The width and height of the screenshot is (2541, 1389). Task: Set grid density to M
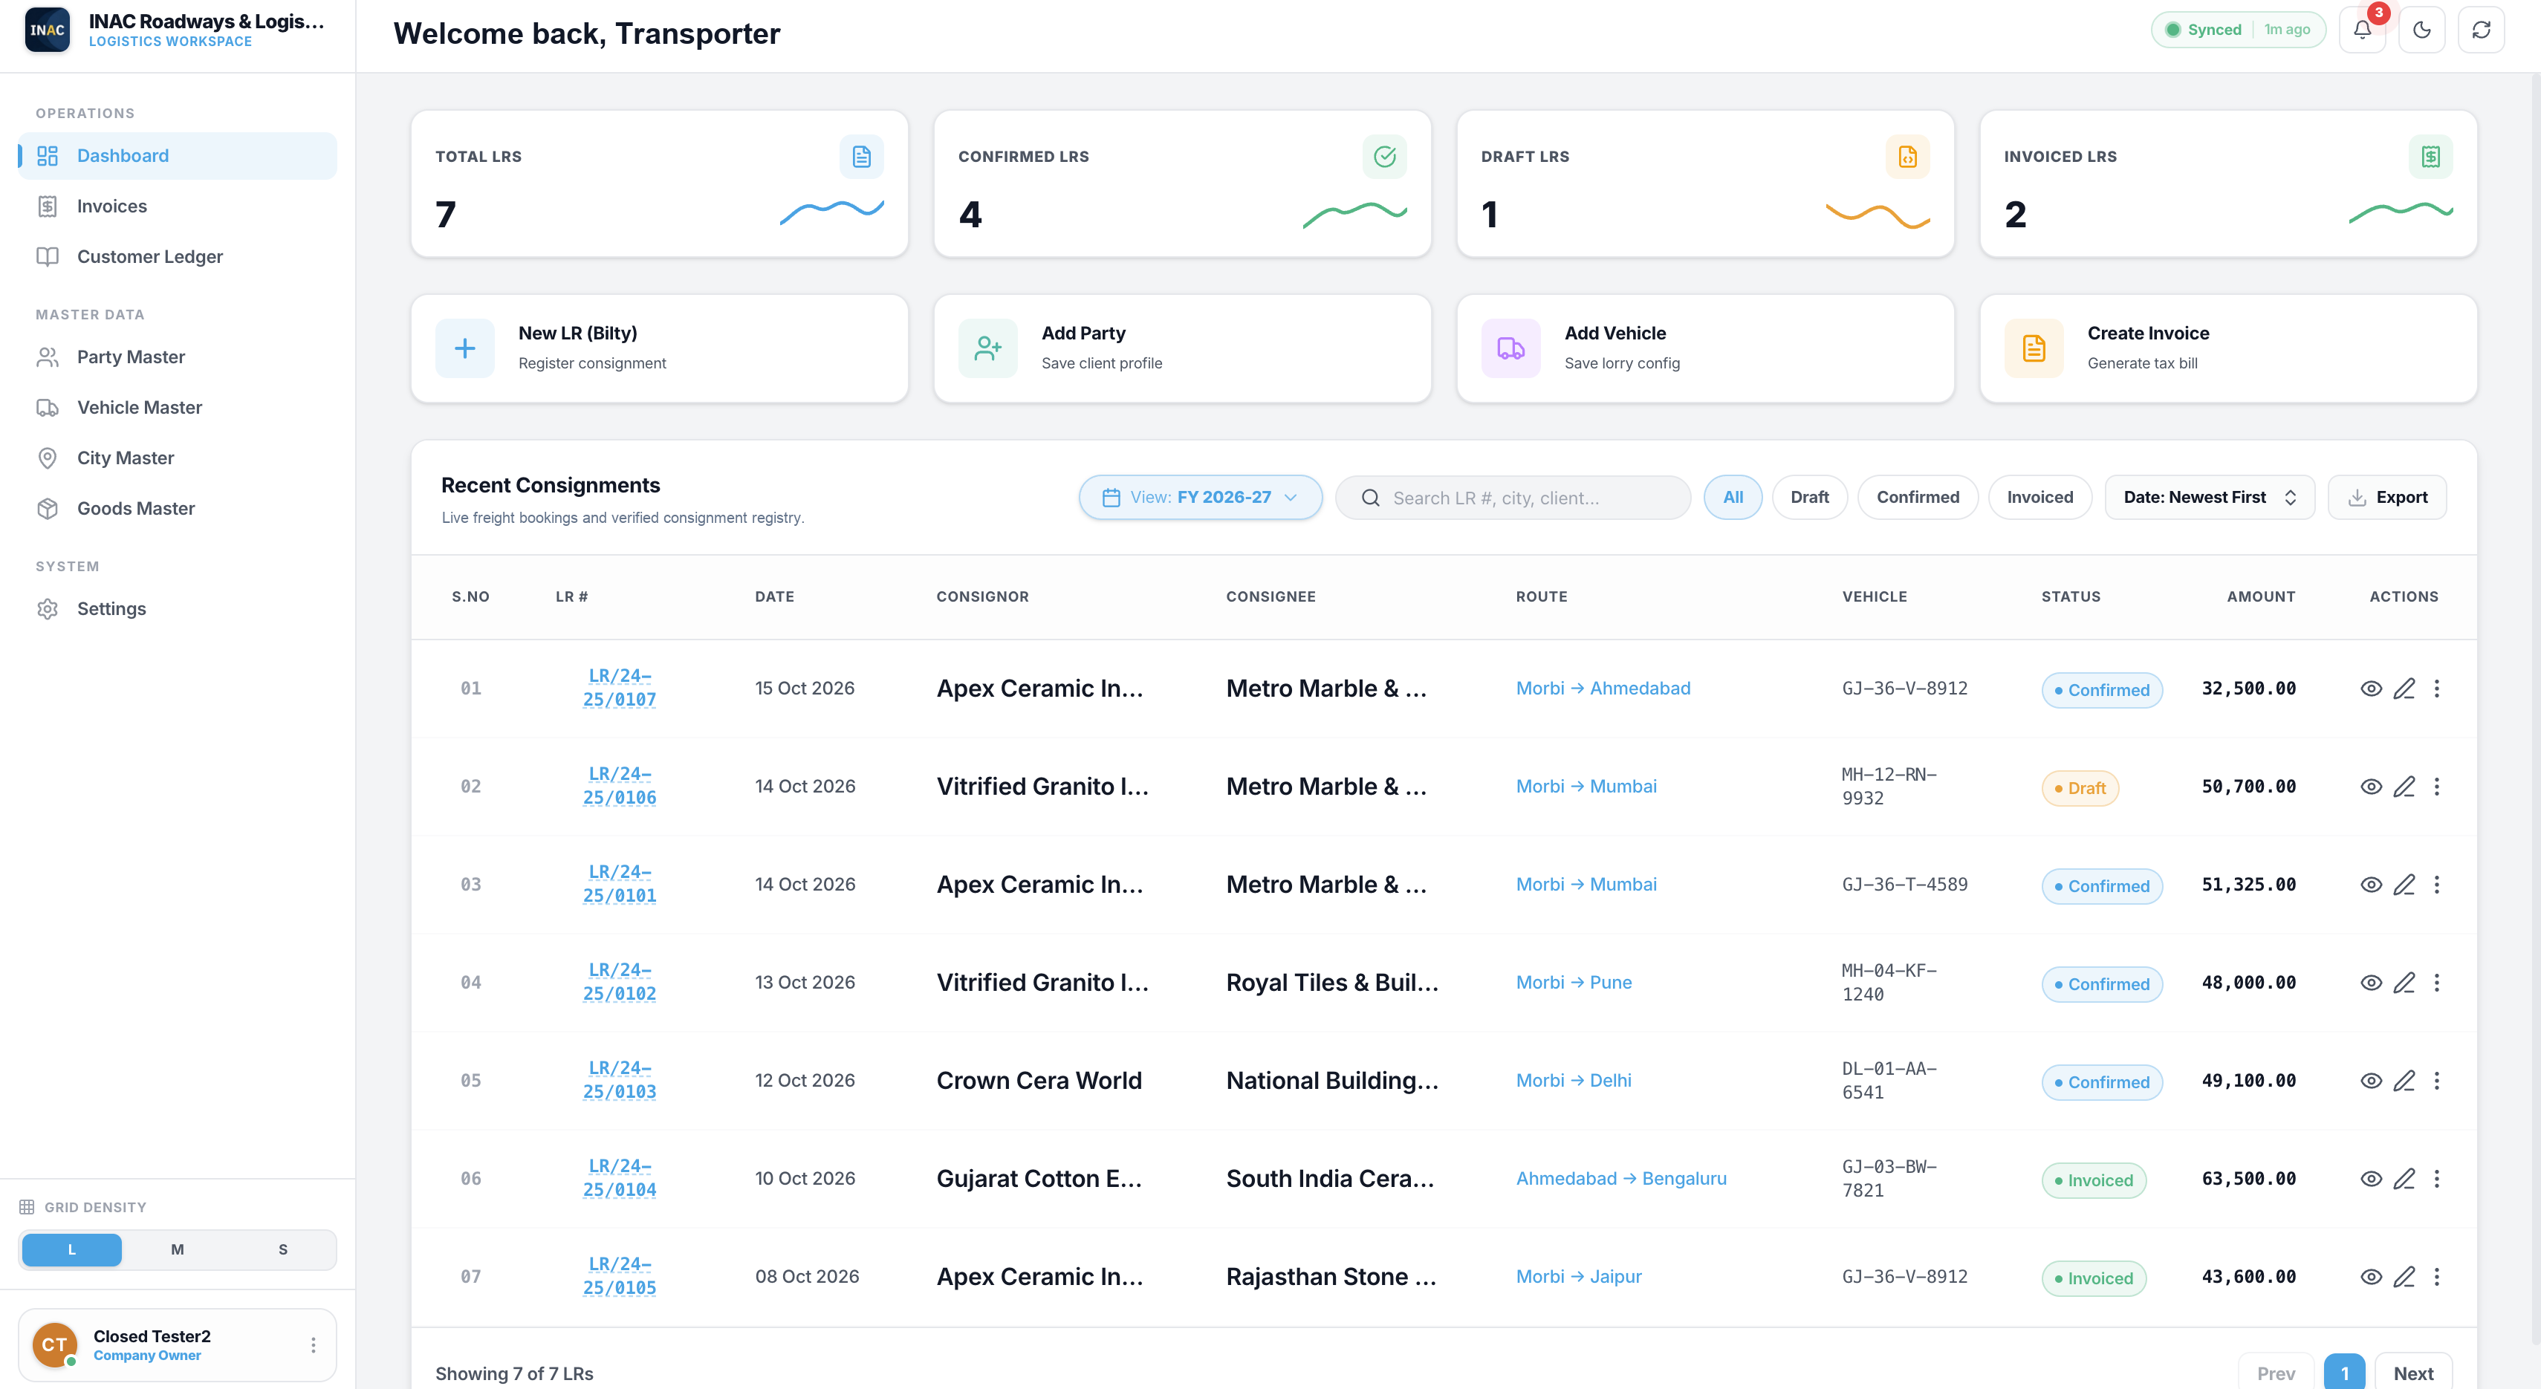coord(178,1249)
